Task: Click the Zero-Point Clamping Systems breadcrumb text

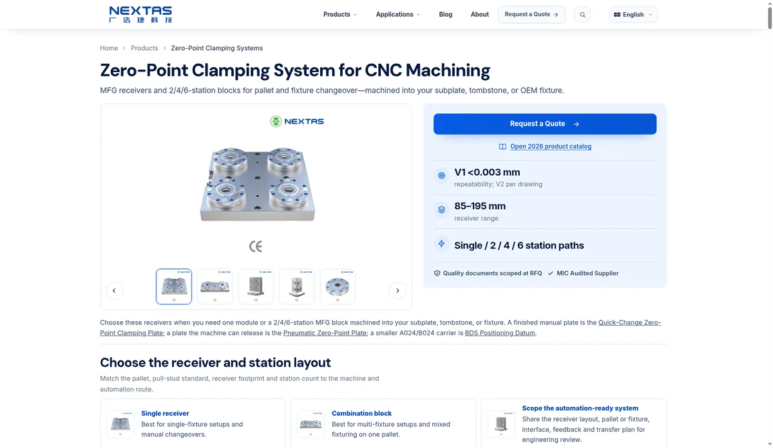Action: (x=216, y=48)
